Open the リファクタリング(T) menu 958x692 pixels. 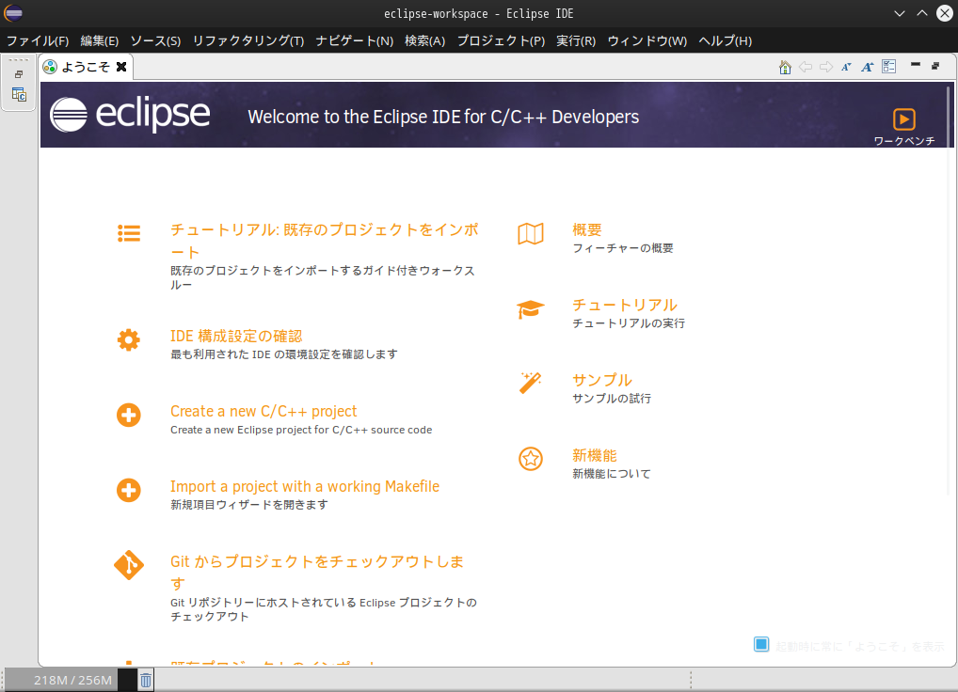click(248, 40)
